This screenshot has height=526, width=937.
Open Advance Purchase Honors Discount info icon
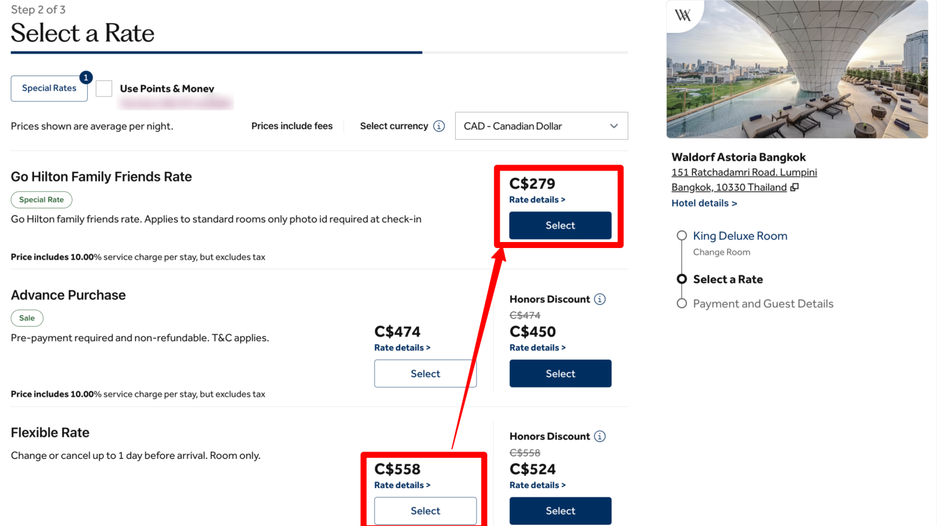pyautogui.click(x=600, y=299)
